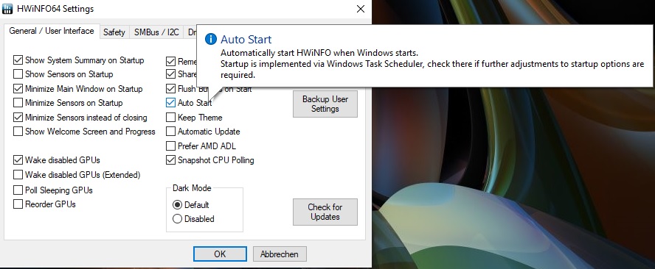Toggle Show System Summary on Startup
Screen dimensions: 655x269
point(18,60)
